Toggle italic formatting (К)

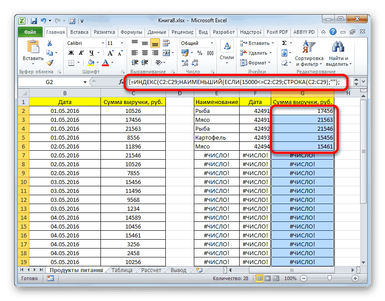(81, 53)
